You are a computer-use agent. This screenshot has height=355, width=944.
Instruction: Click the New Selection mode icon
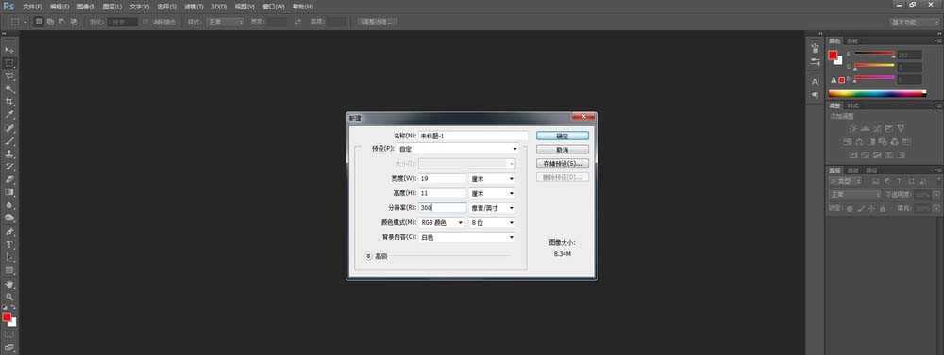pyautogui.click(x=39, y=22)
